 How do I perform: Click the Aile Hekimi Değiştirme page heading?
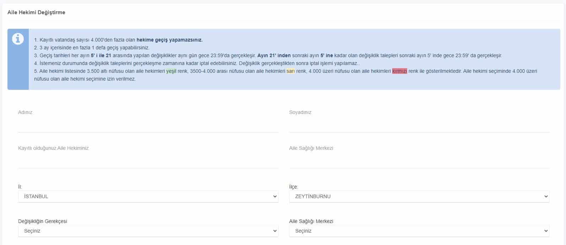coord(36,12)
